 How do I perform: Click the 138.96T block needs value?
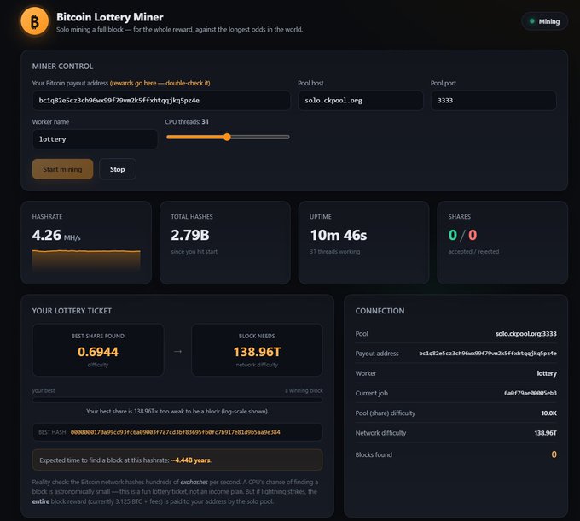pyautogui.click(x=257, y=352)
